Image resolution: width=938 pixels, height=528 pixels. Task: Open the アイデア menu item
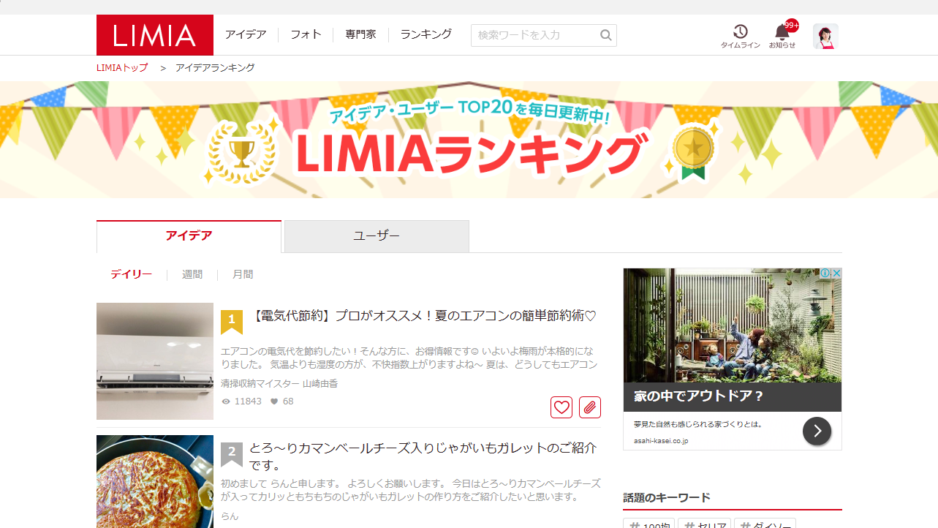click(246, 34)
